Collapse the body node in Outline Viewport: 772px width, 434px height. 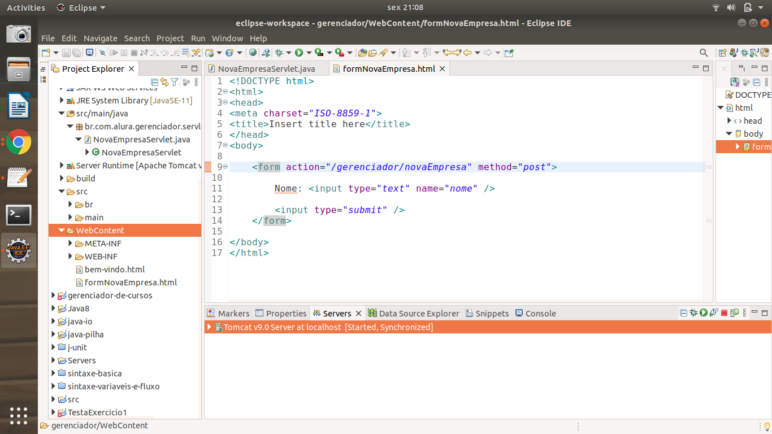pos(729,134)
